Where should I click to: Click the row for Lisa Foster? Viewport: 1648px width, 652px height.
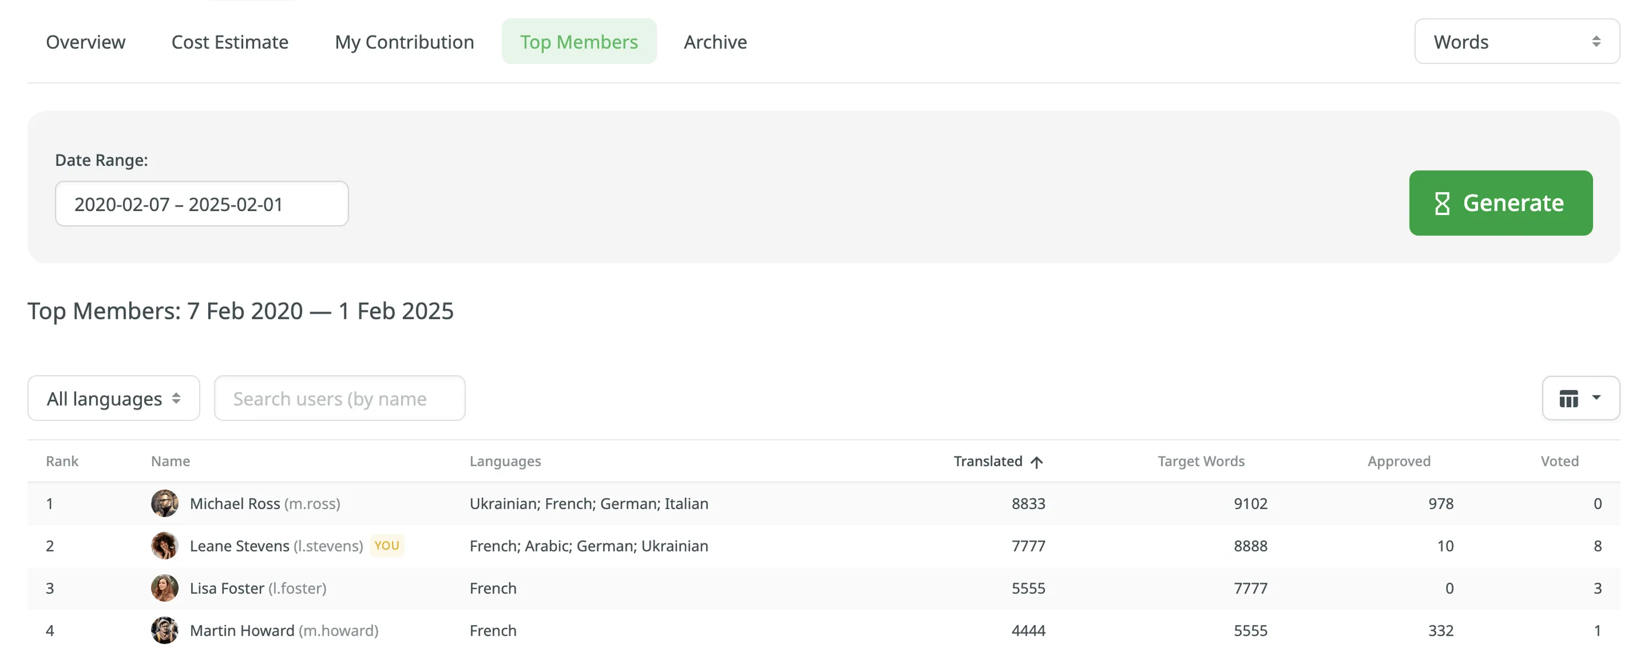click(768, 588)
